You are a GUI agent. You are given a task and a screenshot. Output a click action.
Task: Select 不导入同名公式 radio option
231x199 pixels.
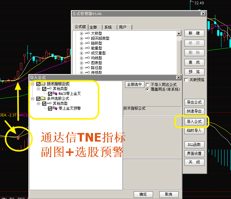pos(148,85)
